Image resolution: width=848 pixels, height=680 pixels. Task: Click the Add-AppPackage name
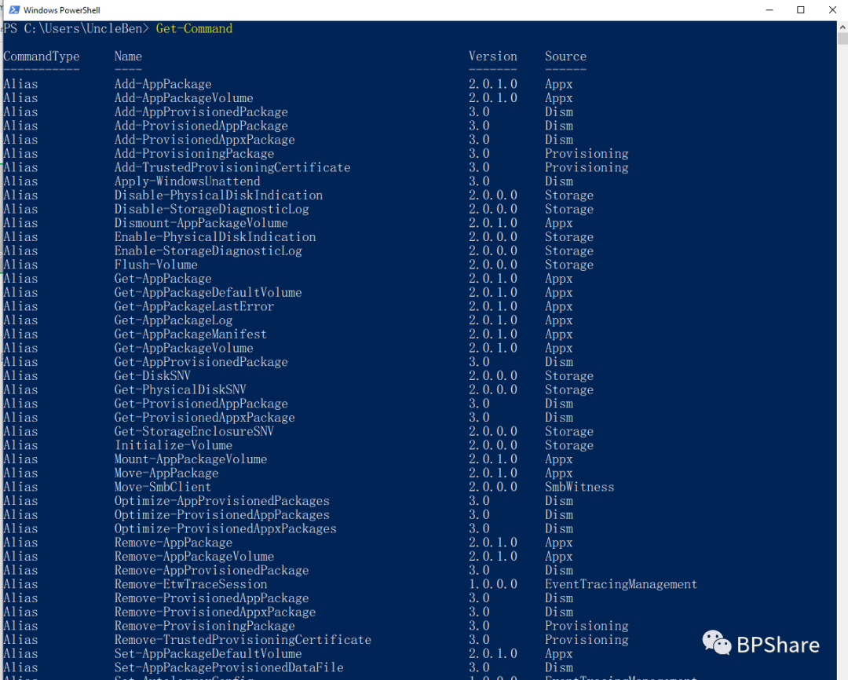pos(163,84)
